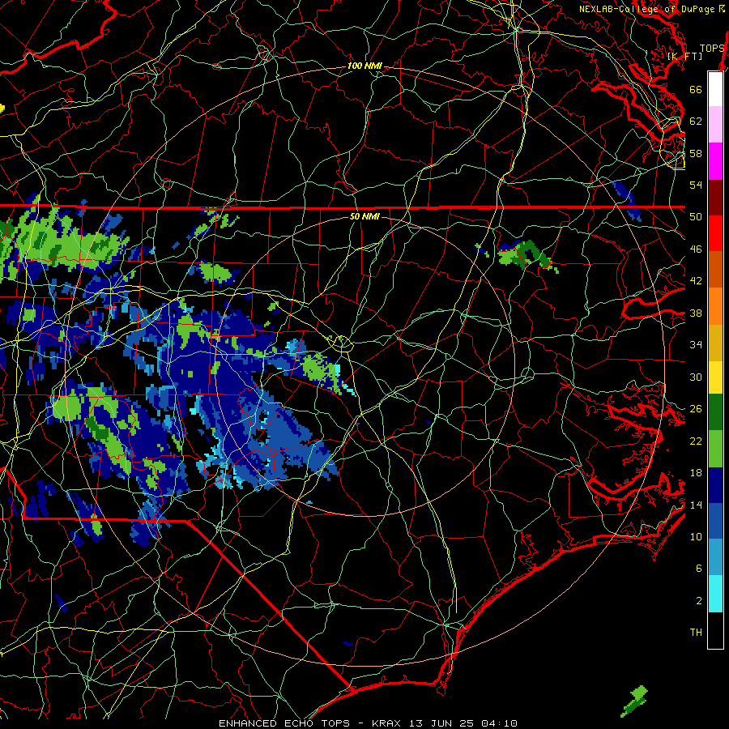Image resolution: width=729 pixels, height=729 pixels.
Task: Click the '50' legend value
Action: [696, 217]
